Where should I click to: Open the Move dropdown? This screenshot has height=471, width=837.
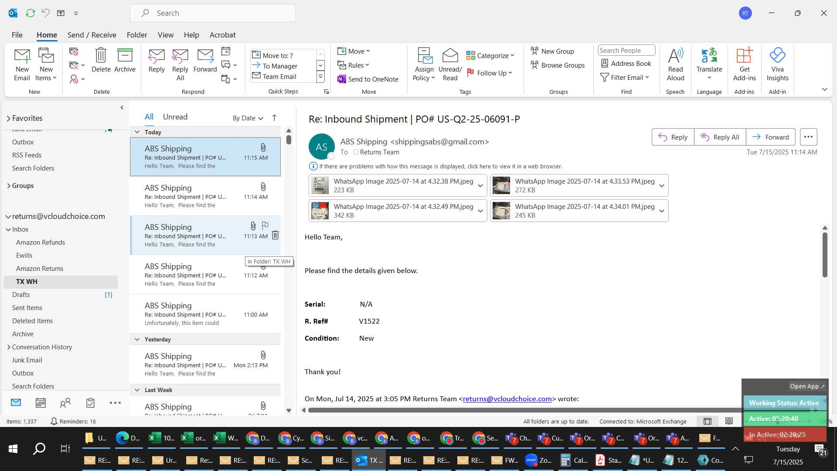354,51
